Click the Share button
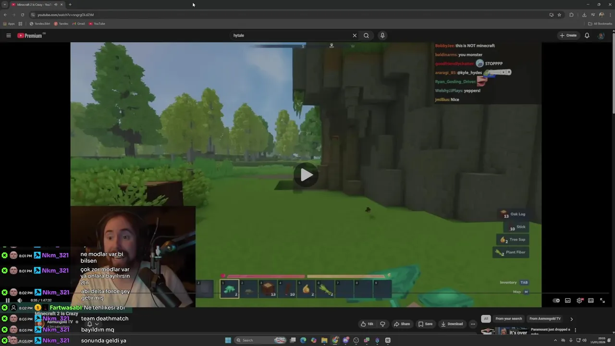 pyautogui.click(x=402, y=324)
